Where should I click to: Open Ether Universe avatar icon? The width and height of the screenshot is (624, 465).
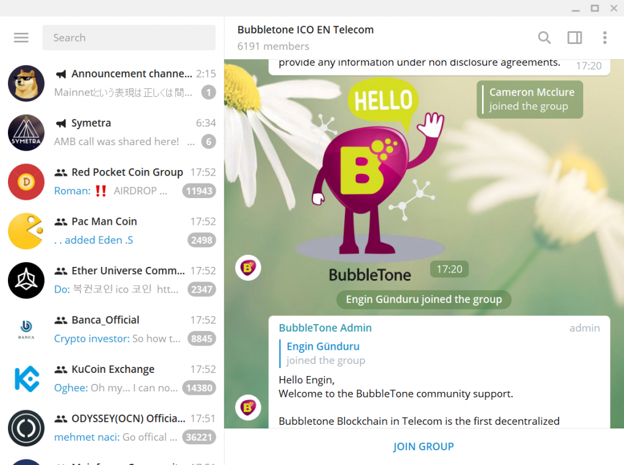coord(26,280)
